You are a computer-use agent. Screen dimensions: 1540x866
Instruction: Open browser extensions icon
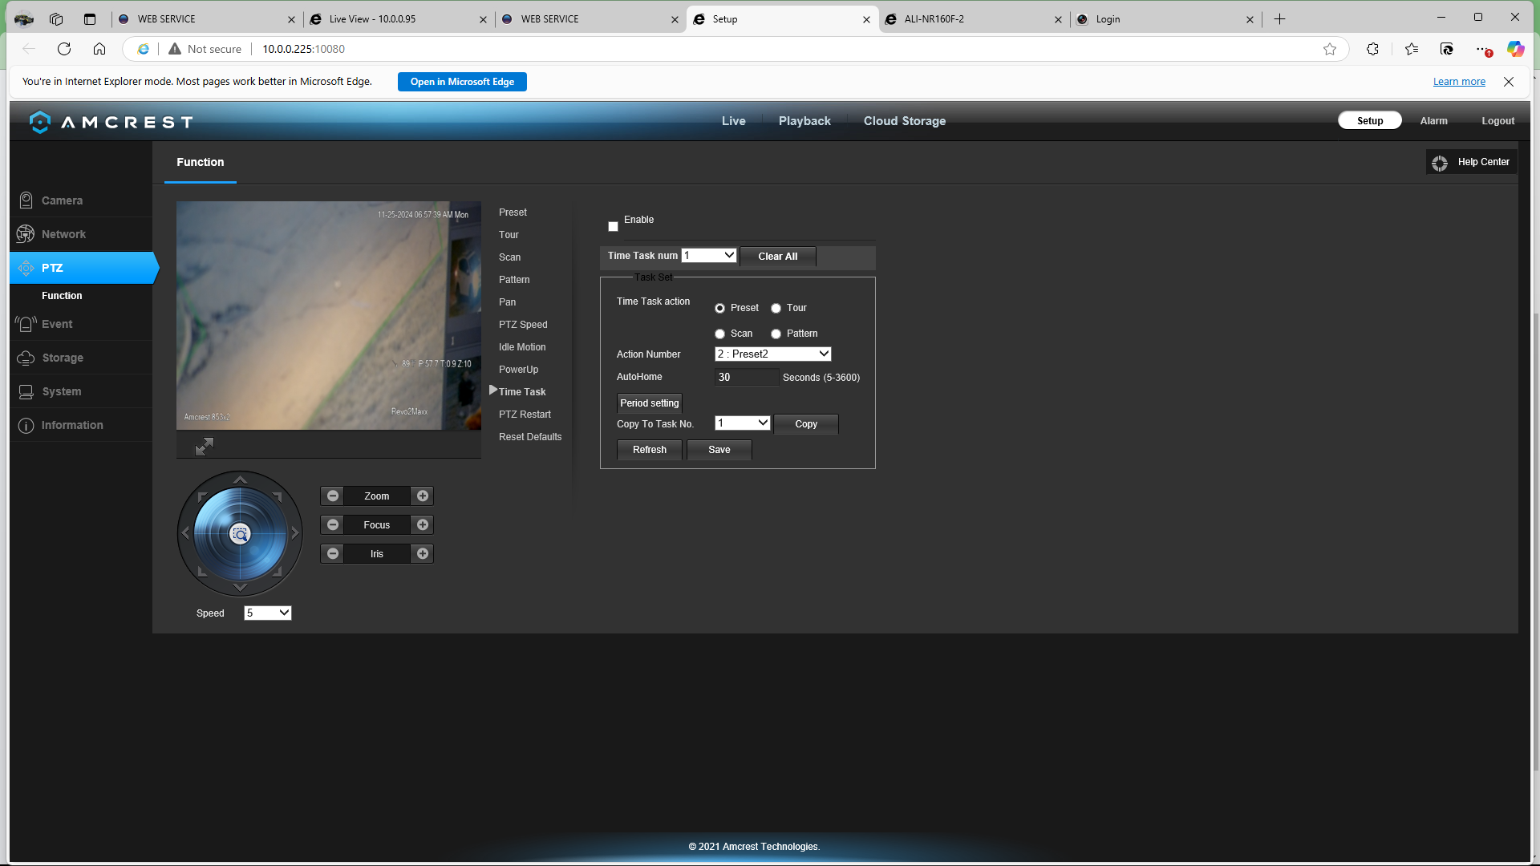click(x=1372, y=49)
